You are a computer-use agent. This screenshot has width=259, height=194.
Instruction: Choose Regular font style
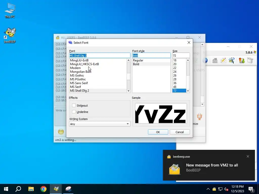point(151,60)
